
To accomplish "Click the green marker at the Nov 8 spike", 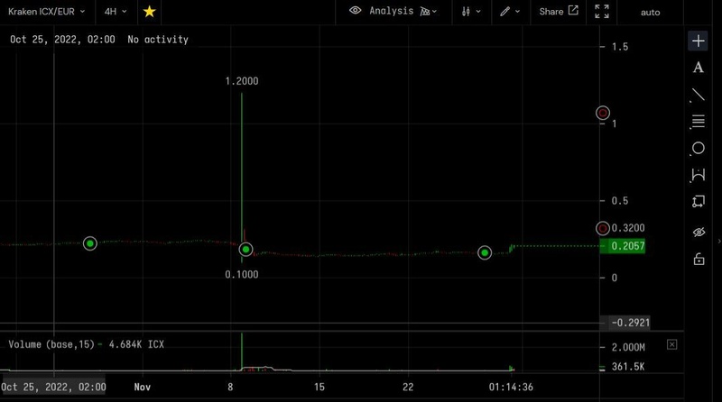I will (x=245, y=250).
